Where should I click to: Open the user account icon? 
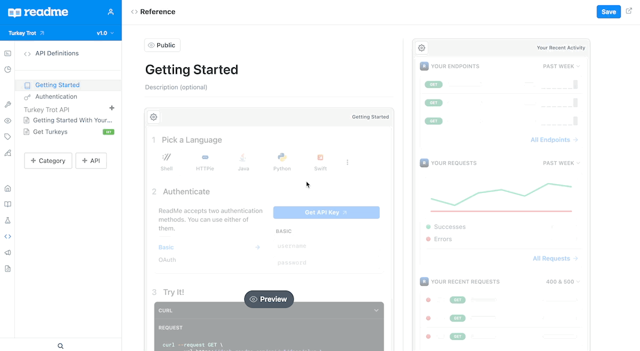point(110,12)
